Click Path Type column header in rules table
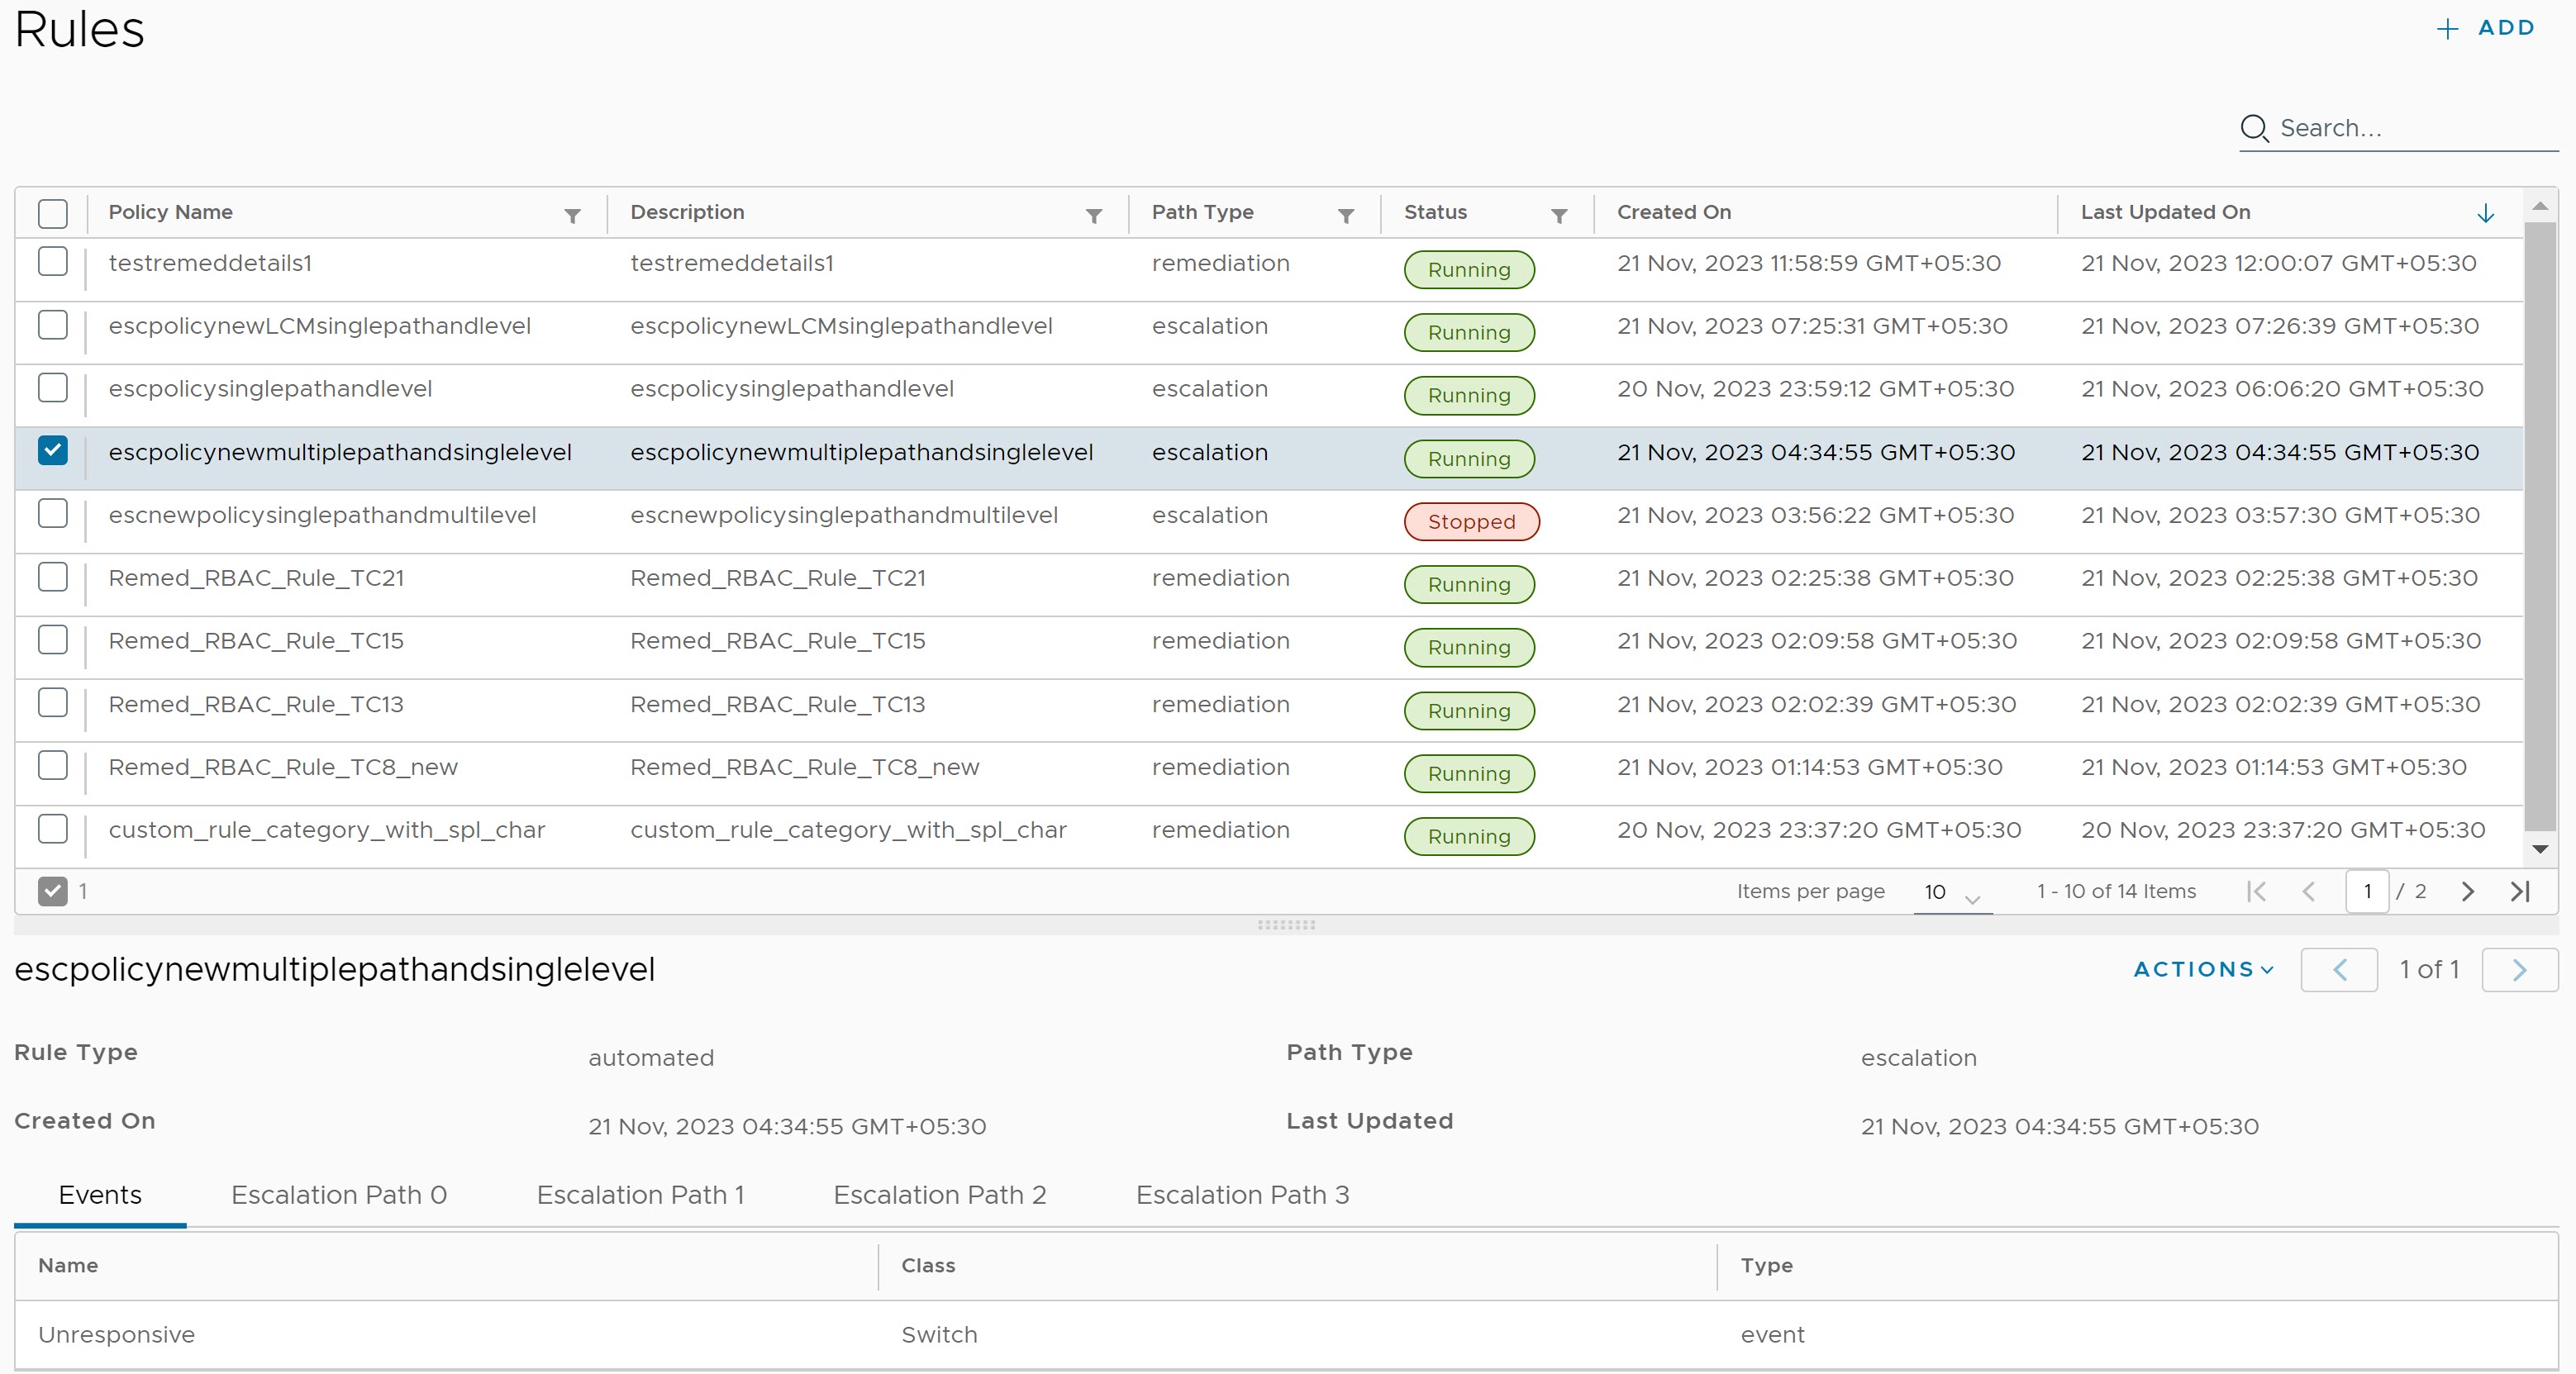Screen dimensions: 2576x1374 pos(1202,212)
